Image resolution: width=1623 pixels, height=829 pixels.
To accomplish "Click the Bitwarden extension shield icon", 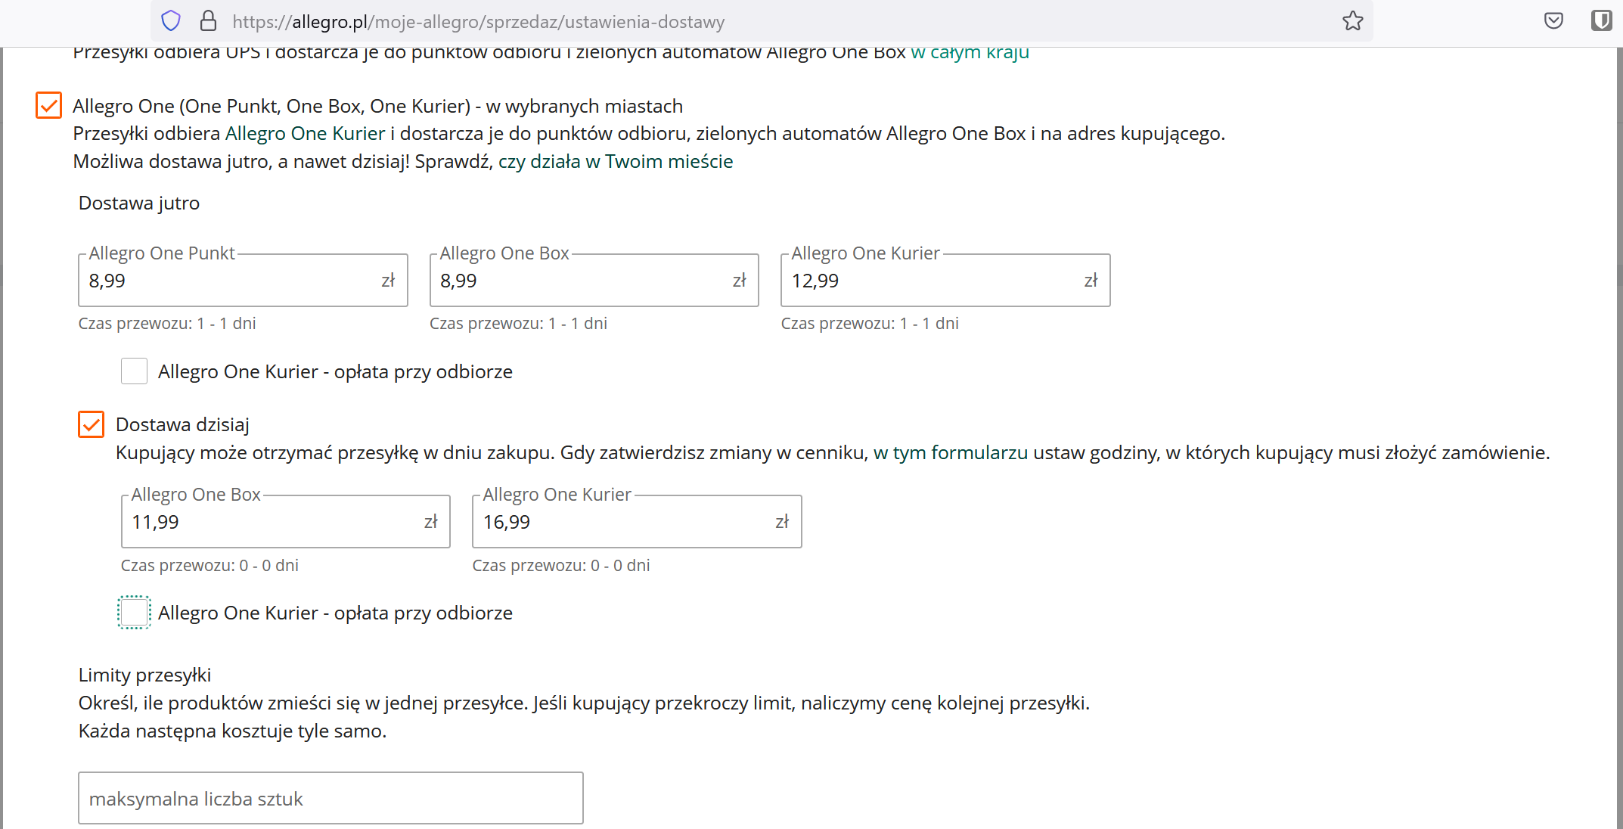I will click(1601, 20).
